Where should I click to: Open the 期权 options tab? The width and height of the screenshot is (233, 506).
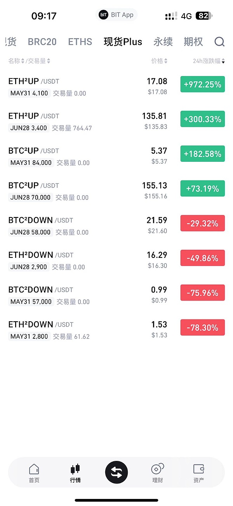(193, 42)
